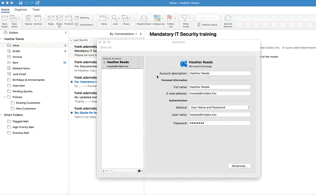Screen dimensions: 316x195
Task: Select the Overdue Mail folder
Action: coord(34,133)
